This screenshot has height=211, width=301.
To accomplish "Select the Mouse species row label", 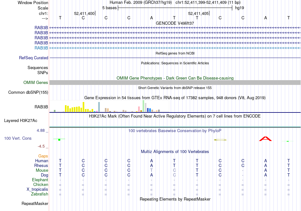I will (x=42, y=170).
